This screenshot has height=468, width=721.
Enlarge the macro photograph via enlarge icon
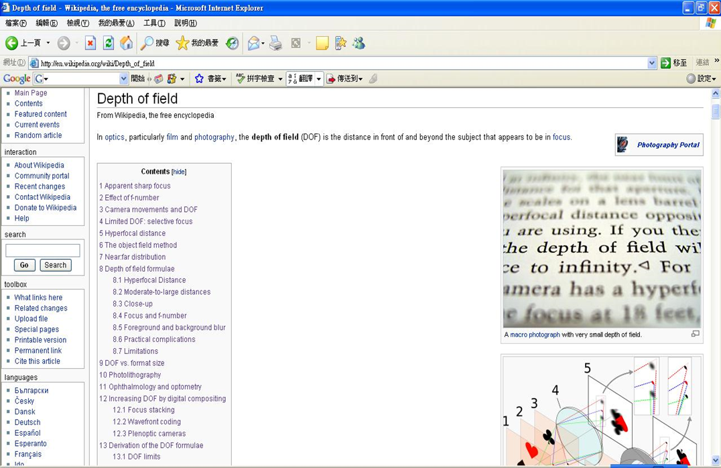coord(696,334)
